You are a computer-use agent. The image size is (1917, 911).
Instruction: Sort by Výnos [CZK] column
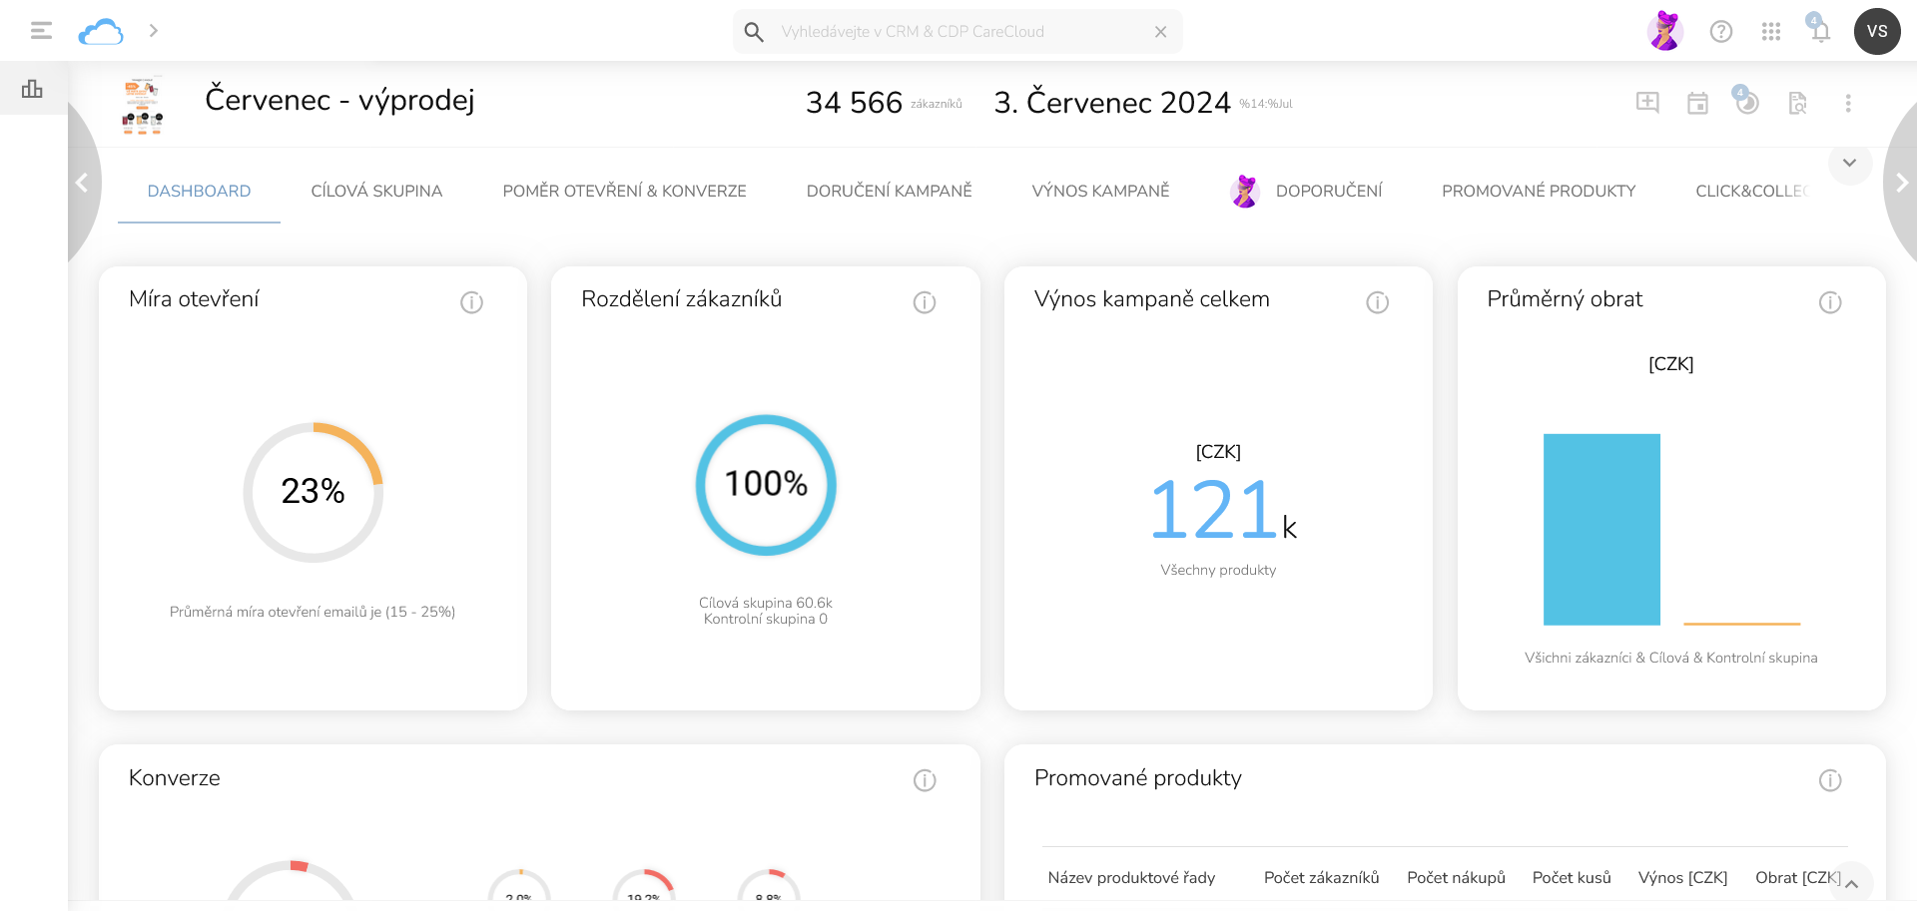pos(1682,878)
